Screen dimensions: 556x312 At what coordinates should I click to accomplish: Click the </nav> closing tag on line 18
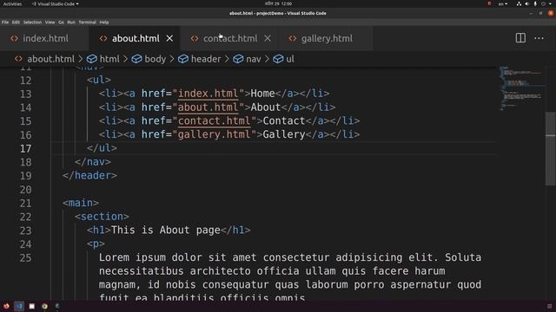coord(93,162)
